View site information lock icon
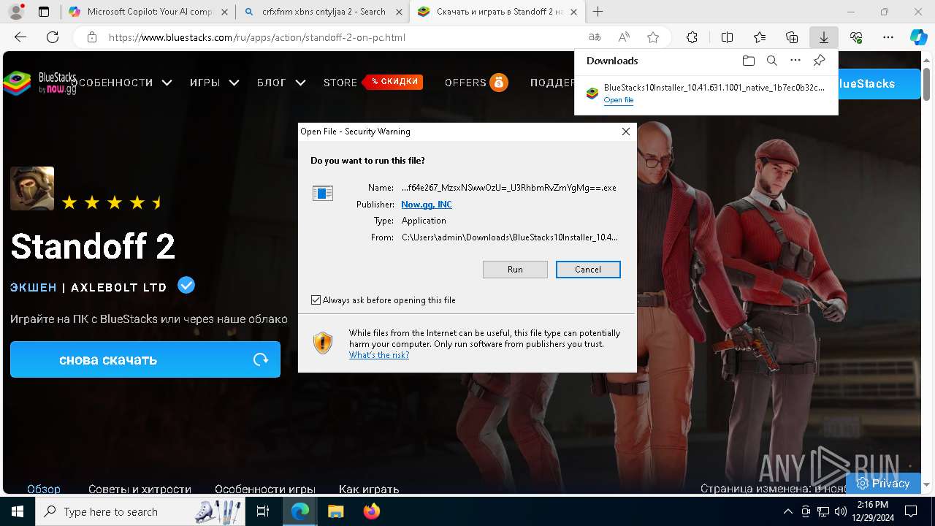Viewport: 935px width, 526px height. [91, 37]
